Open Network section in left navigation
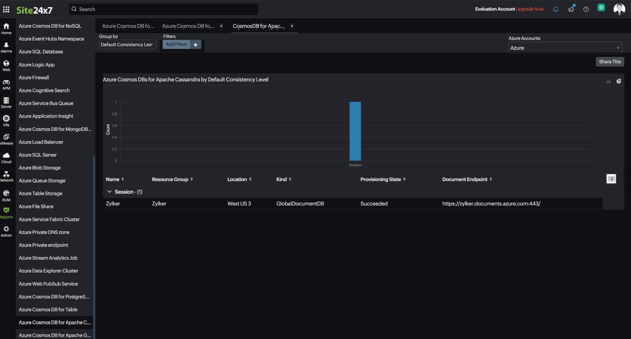Image resolution: width=631 pixels, height=339 pixels. 6,176
